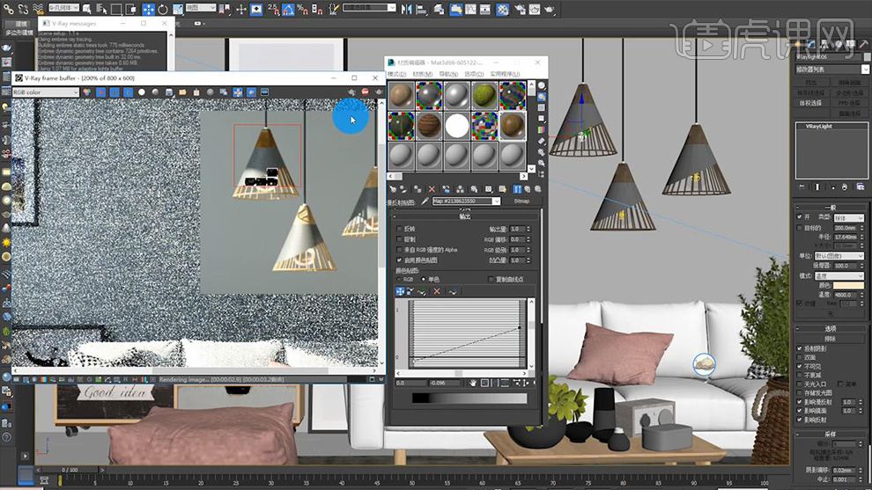Select the 单色 (Mono) radio button

[x=424, y=280]
